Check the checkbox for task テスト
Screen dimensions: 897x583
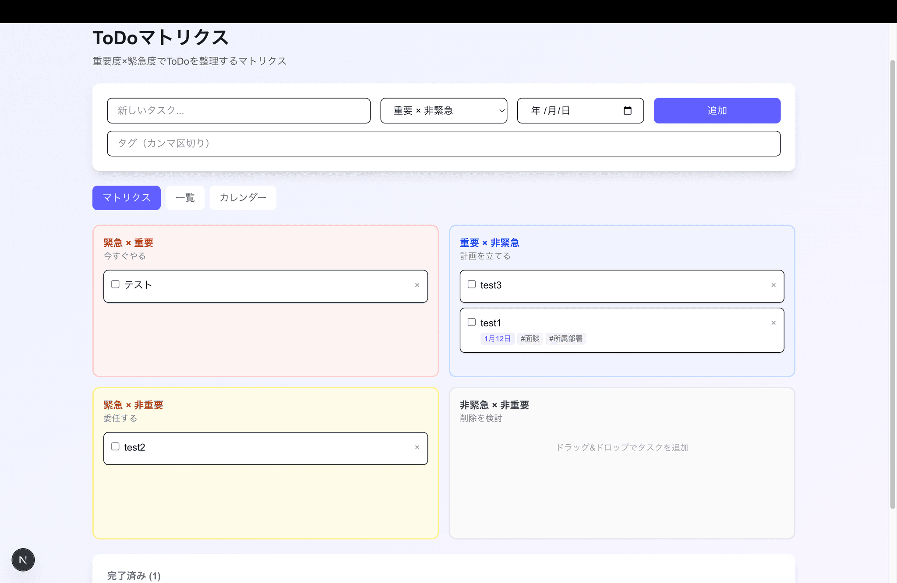(x=115, y=284)
